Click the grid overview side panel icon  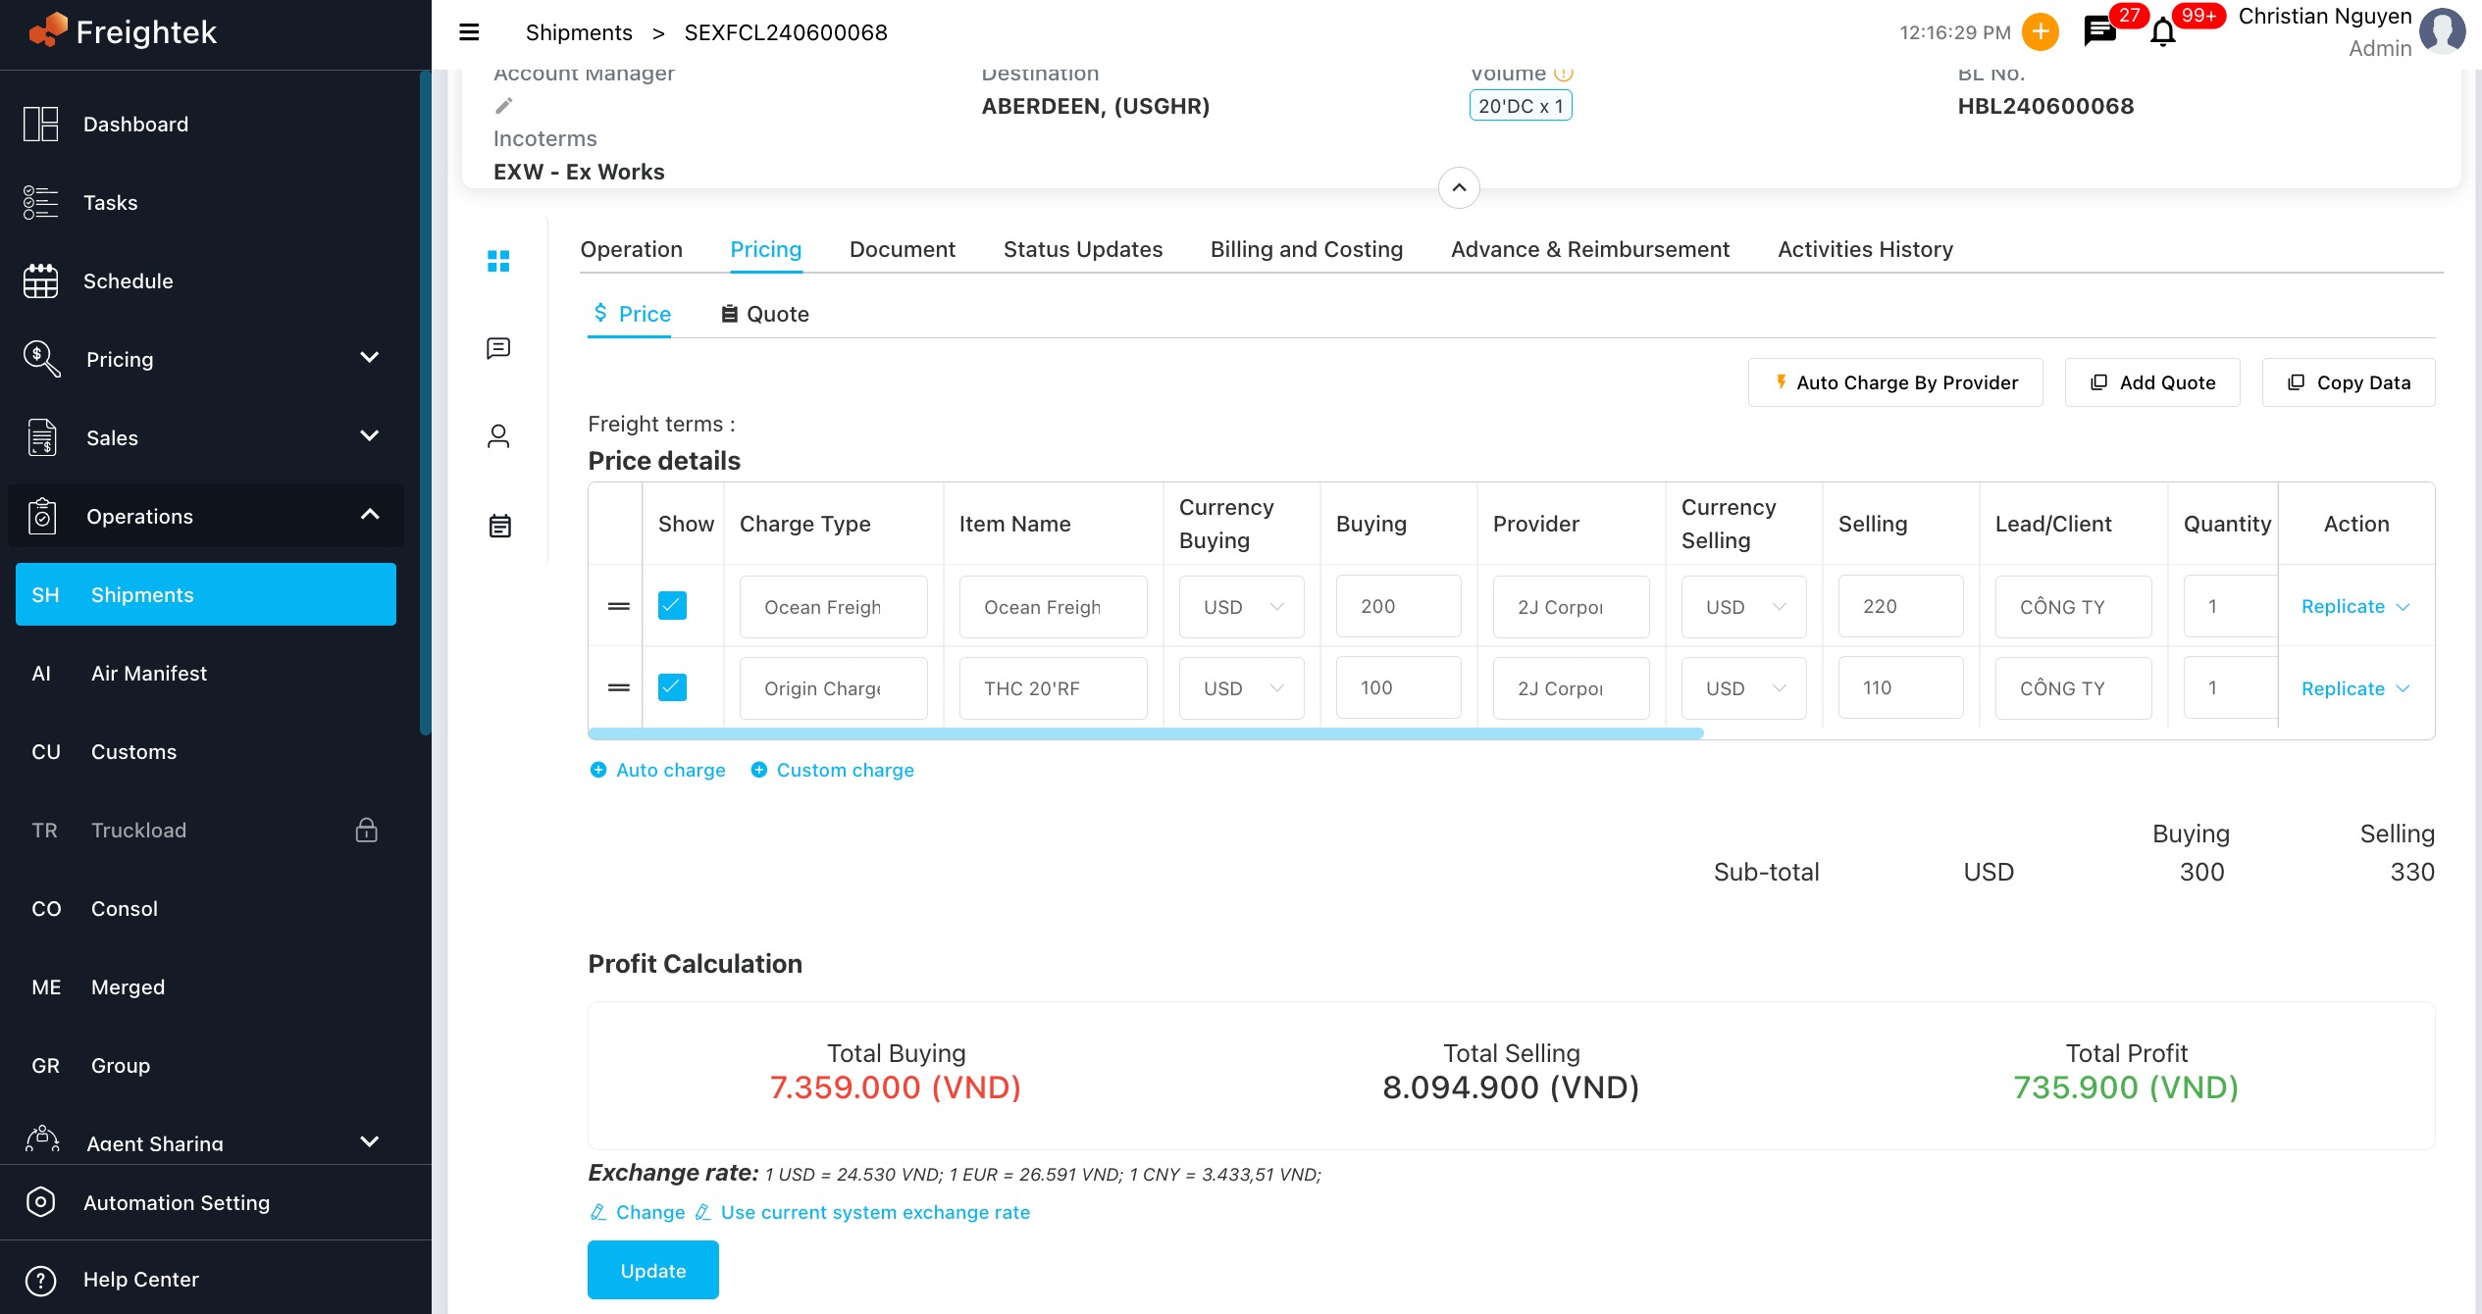coord(498,261)
